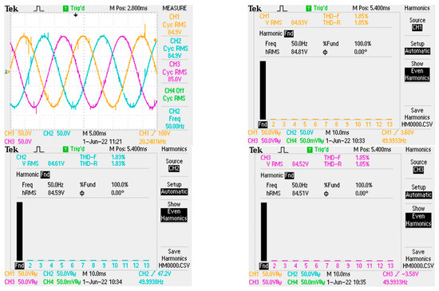Save Harmonics HM0000.CSV on CH1 screen

coord(417,117)
